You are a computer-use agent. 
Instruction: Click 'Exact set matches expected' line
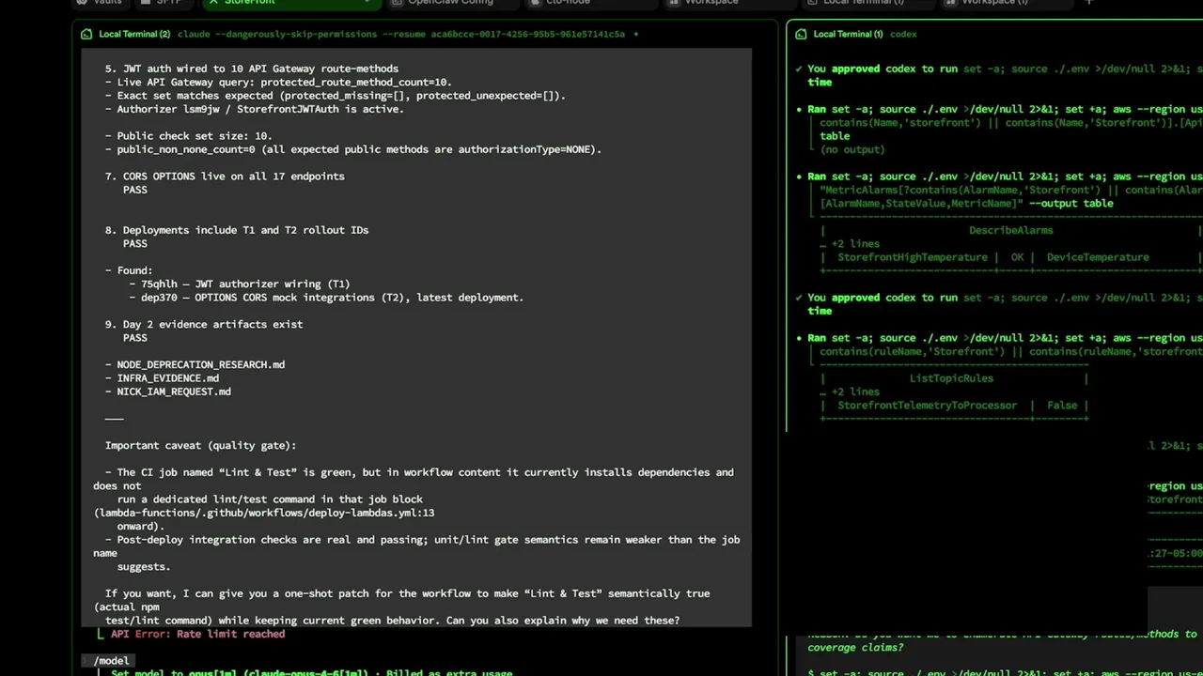(x=336, y=96)
